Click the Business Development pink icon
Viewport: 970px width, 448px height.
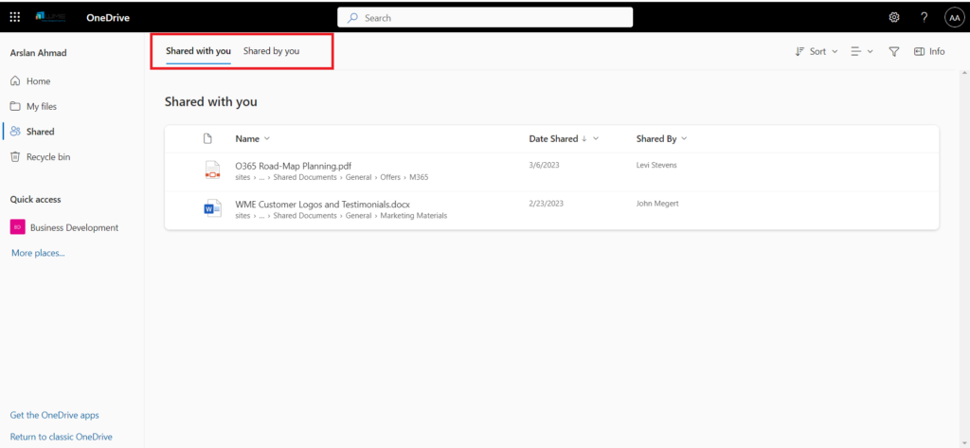point(18,227)
